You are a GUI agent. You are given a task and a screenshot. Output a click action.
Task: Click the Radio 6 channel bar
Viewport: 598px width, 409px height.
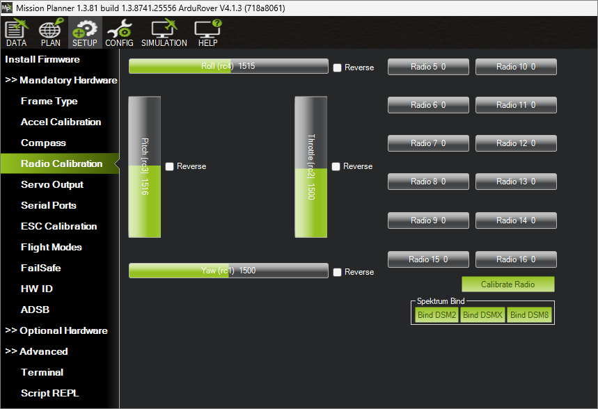click(428, 105)
